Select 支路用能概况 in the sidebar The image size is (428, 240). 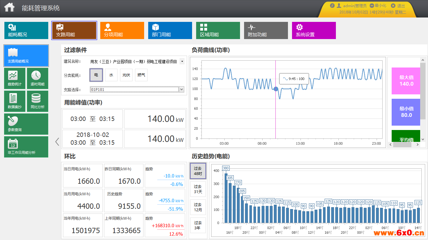26,56
